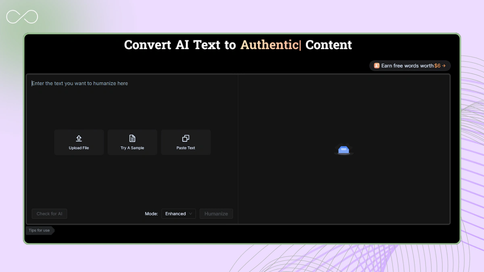Select the Upload File label
The height and width of the screenshot is (272, 484).
(x=79, y=148)
